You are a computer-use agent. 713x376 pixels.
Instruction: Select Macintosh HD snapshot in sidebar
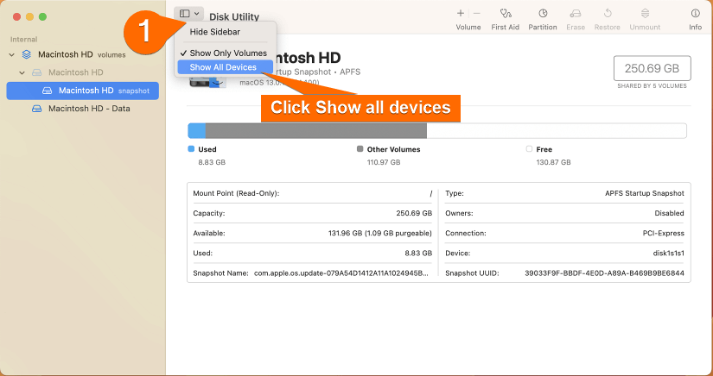(83, 91)
